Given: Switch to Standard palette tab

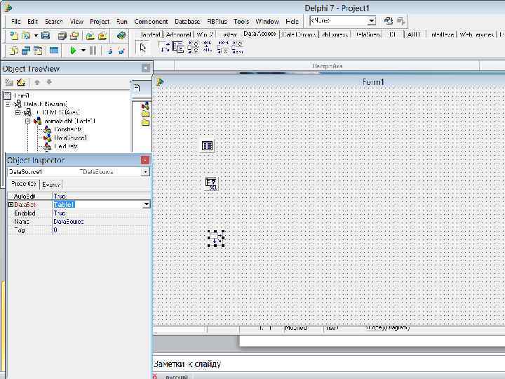Looking at the screenshot, I should (150, 34).
